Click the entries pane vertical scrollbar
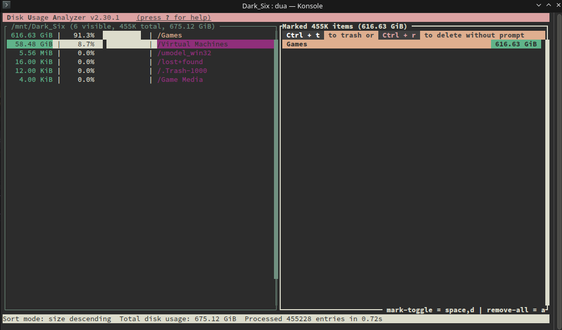Viewport: 562px width, 330px height. (x=276, y=155)
